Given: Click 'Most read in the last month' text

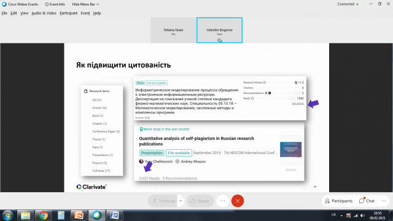Looking at the screenshot, I should (166, 130).
